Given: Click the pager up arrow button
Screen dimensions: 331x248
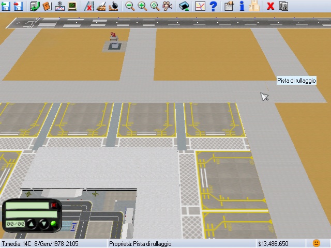Looking at the screenshot, I should pos(32,224).
